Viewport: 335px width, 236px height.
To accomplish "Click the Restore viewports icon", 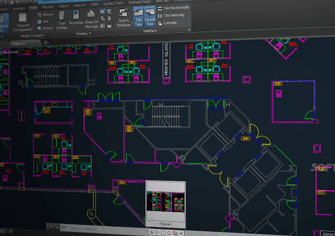I will pos(40,28).
